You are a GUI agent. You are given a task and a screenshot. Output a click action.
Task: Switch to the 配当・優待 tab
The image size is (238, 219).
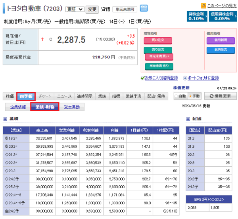point(156,96)
